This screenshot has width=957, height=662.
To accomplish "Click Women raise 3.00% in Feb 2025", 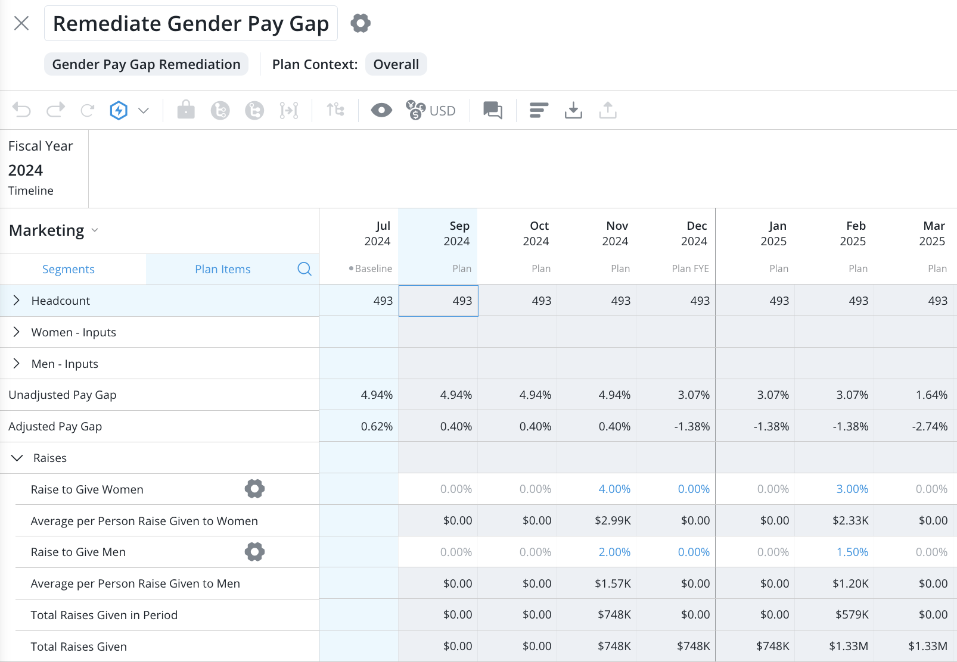I will 834,489.
